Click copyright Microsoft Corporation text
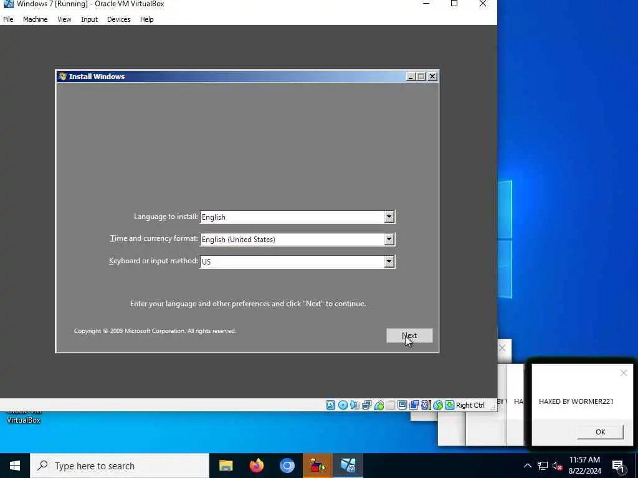The image size is (638, 478). click(x=155, y=331)
